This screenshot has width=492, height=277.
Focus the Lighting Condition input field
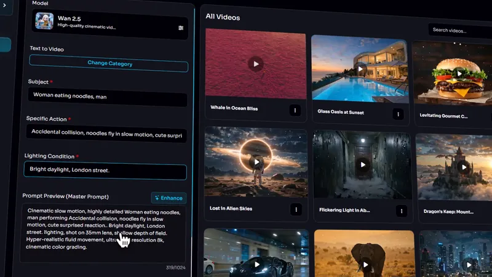click(x=105, y=171)
